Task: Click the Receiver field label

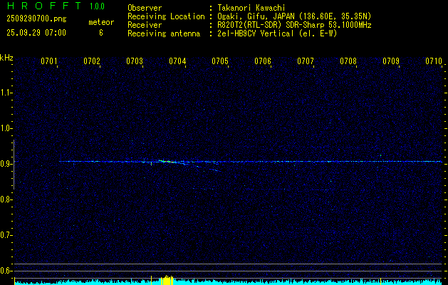Action: coord(145,25)
